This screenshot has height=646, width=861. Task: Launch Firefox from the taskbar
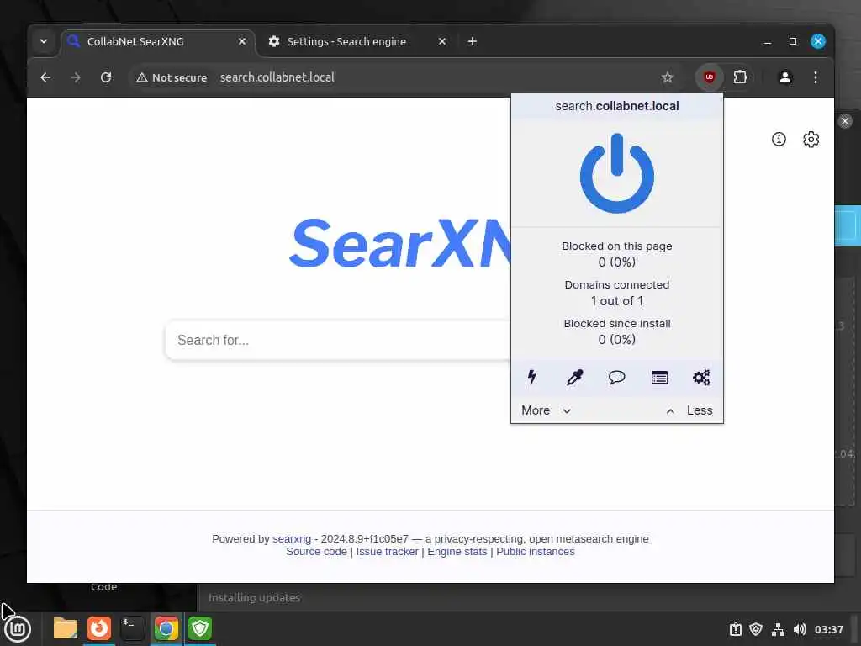[99, 629]
